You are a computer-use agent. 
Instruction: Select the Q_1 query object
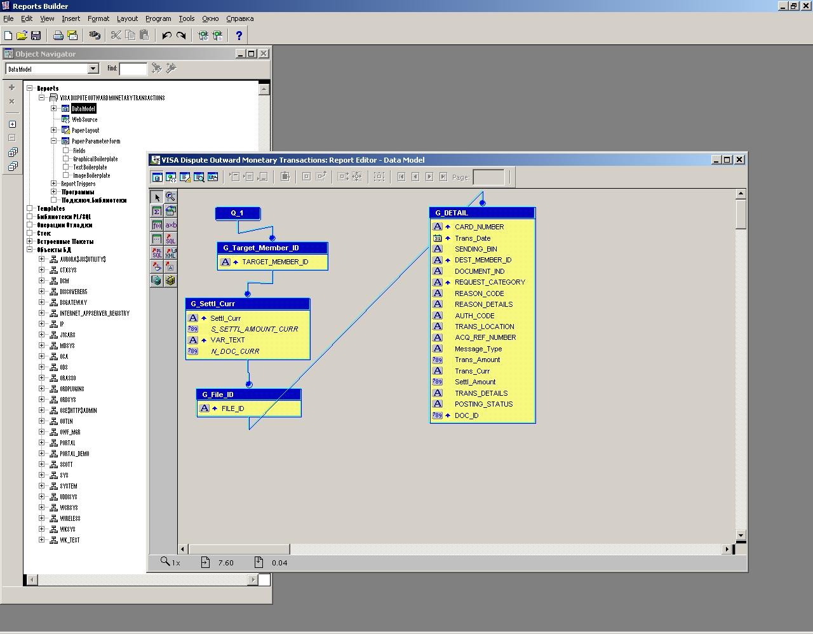238,213
